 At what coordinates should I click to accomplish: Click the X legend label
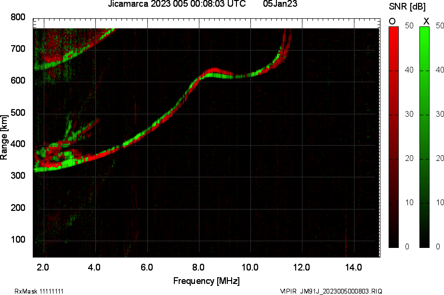click(x=426, y=21)
